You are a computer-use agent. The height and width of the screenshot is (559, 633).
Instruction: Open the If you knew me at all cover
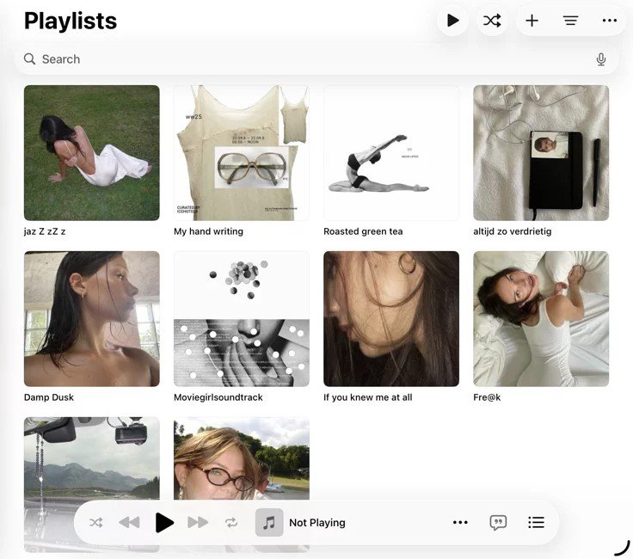391,319
